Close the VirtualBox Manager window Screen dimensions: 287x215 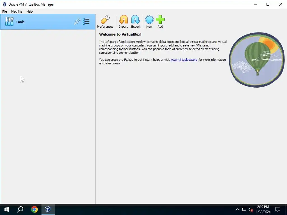coord(281,4)
